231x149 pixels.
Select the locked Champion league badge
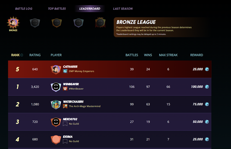100,23
